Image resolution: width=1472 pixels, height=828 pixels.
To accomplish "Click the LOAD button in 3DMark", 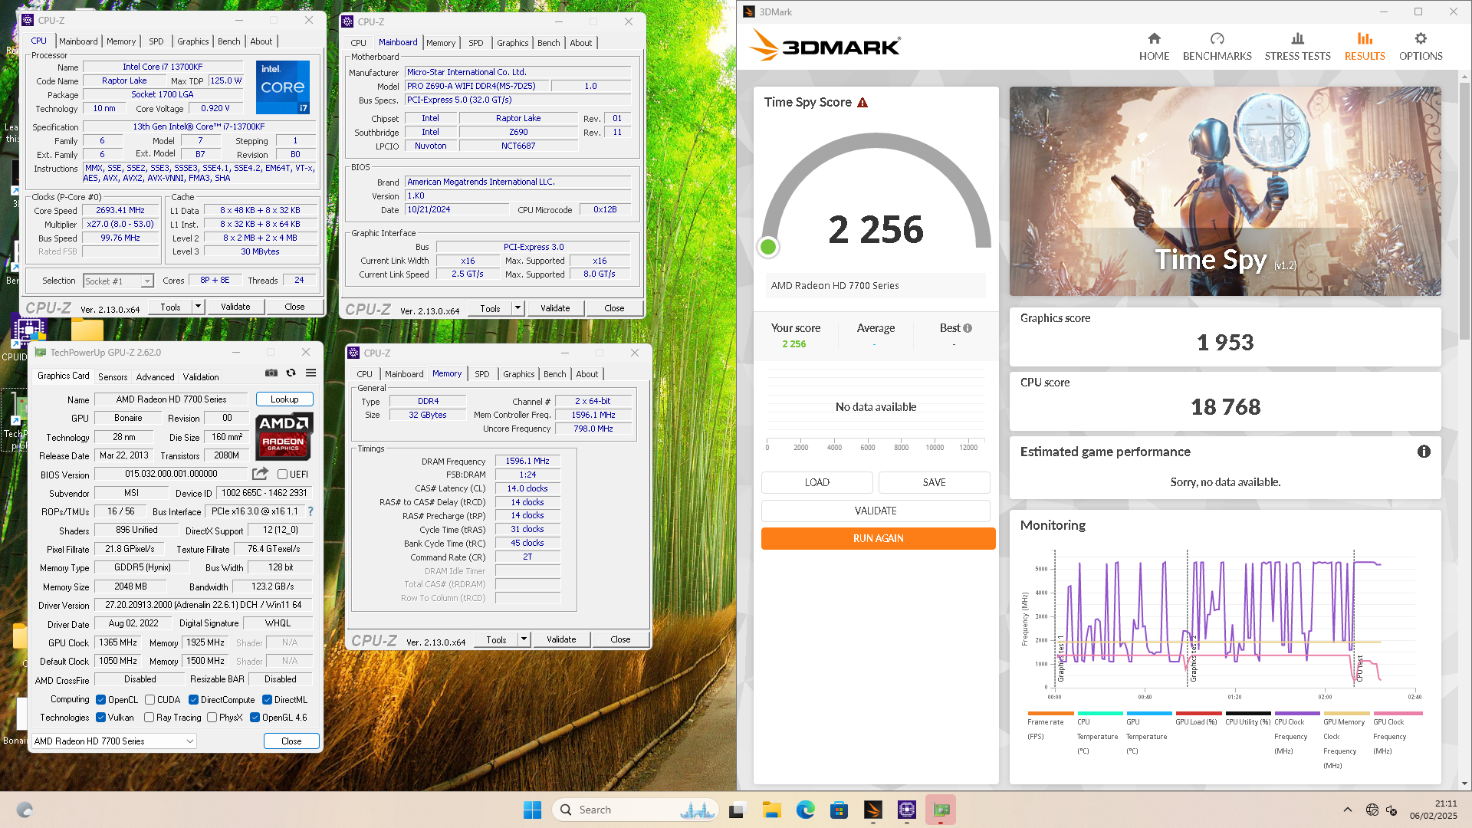I will [x=816, y=482].
